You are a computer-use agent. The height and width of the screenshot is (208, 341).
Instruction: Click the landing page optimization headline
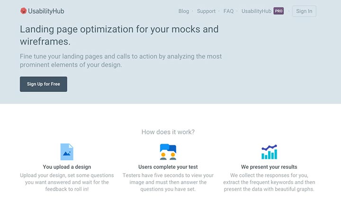119,35
